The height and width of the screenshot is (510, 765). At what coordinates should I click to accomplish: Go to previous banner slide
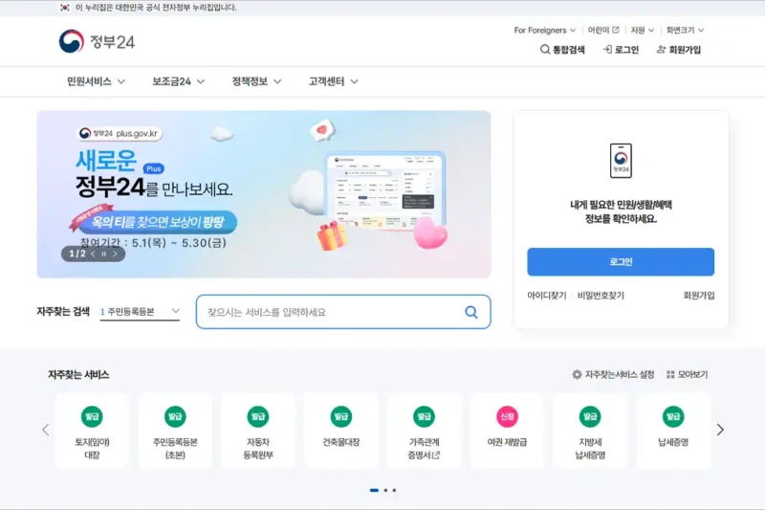click(x=93, y=254)
